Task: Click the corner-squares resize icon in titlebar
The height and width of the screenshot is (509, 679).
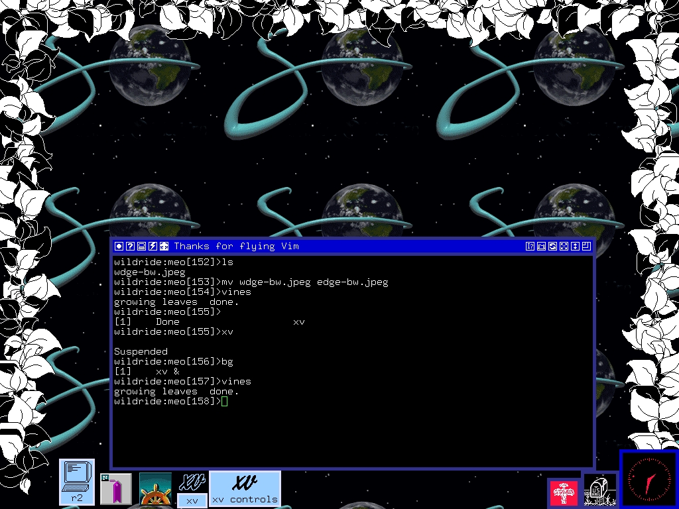Action: point(586,247)
